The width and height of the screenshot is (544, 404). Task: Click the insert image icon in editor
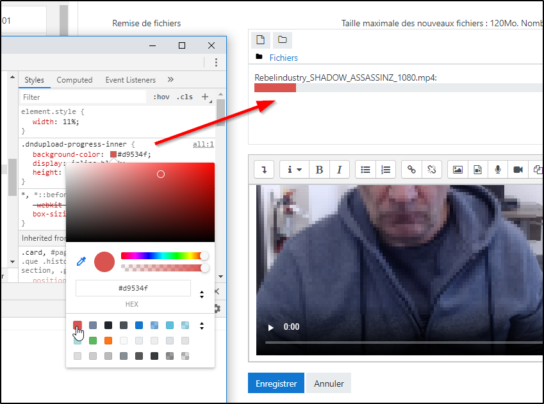[x=457, y=170]
